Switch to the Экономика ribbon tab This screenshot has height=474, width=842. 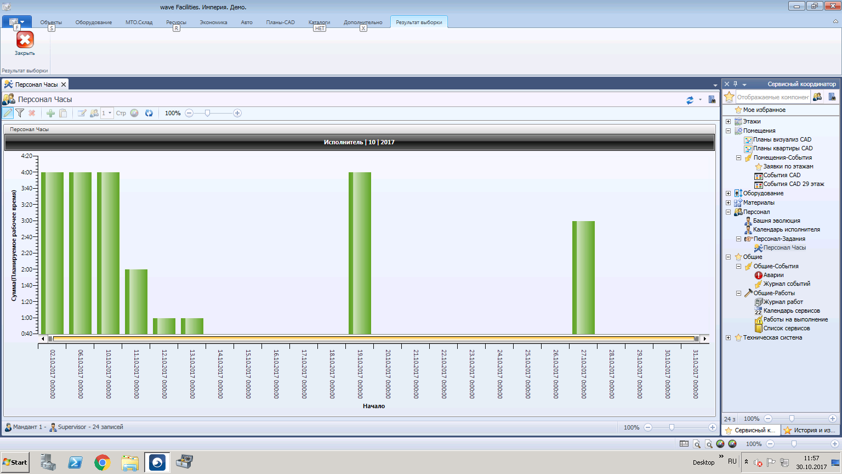coord(213,22)
